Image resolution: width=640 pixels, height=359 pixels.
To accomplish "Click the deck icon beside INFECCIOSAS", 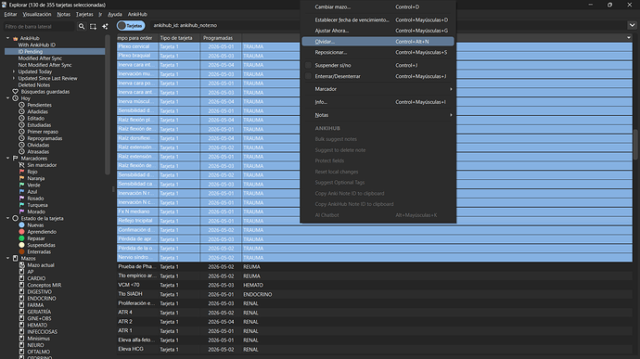I will pyautogui.click(x=21, y=332).
